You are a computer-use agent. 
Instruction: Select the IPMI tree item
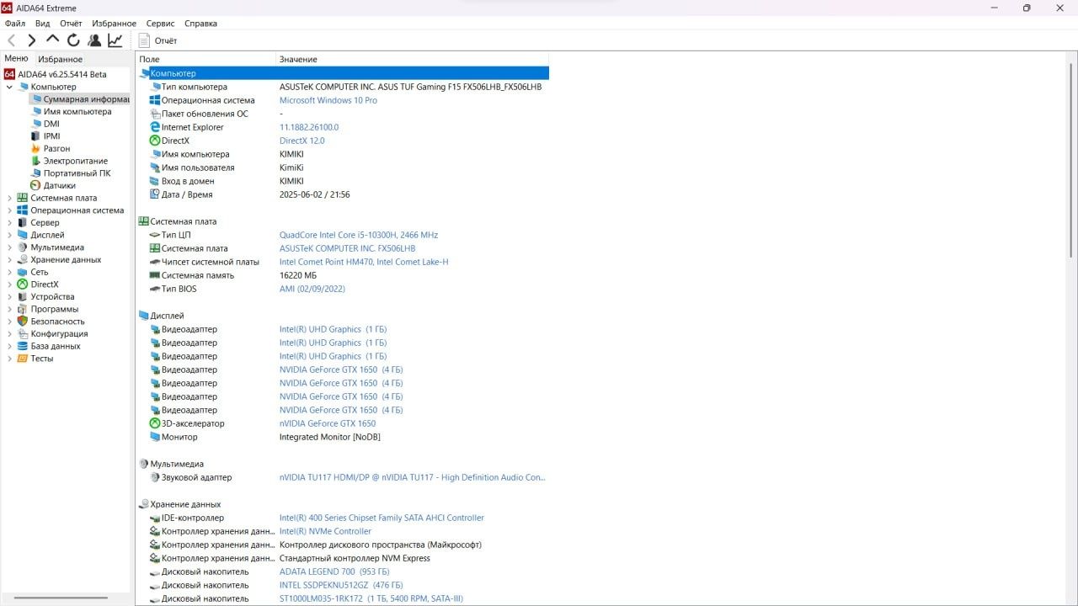pos(45,136)
